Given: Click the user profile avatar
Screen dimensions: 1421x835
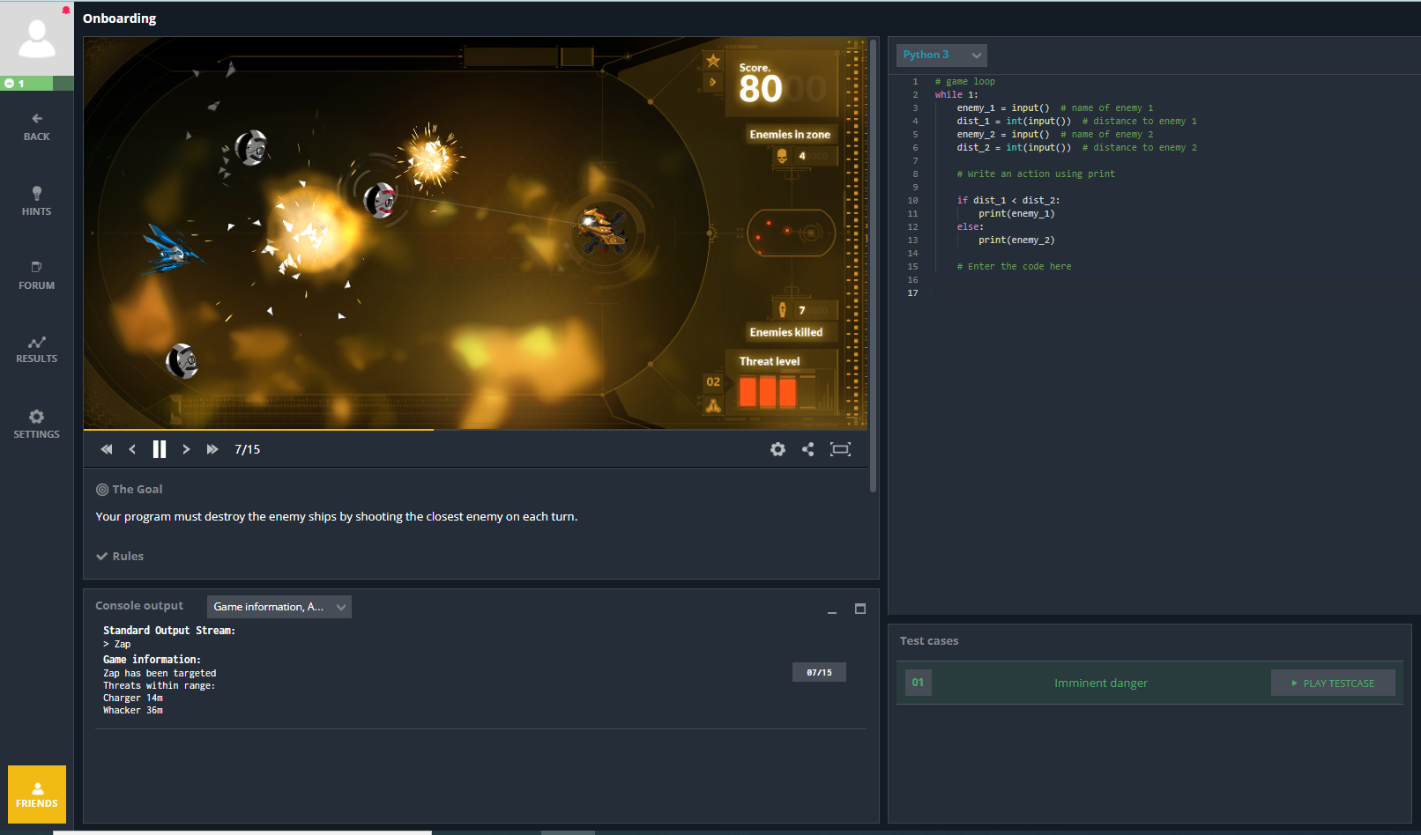Looking at the screenshot, I should coord(37,39).
